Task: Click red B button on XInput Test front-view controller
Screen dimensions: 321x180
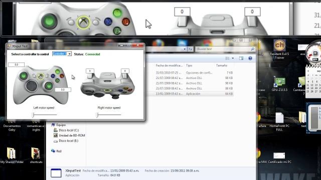Action: click(62, 76)
